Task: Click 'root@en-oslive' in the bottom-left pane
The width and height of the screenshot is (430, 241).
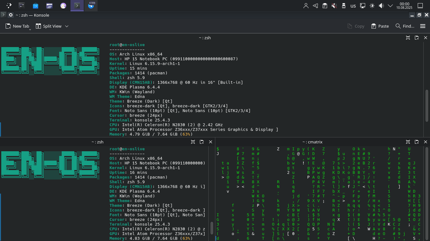Action: click(x=127, y=149)
